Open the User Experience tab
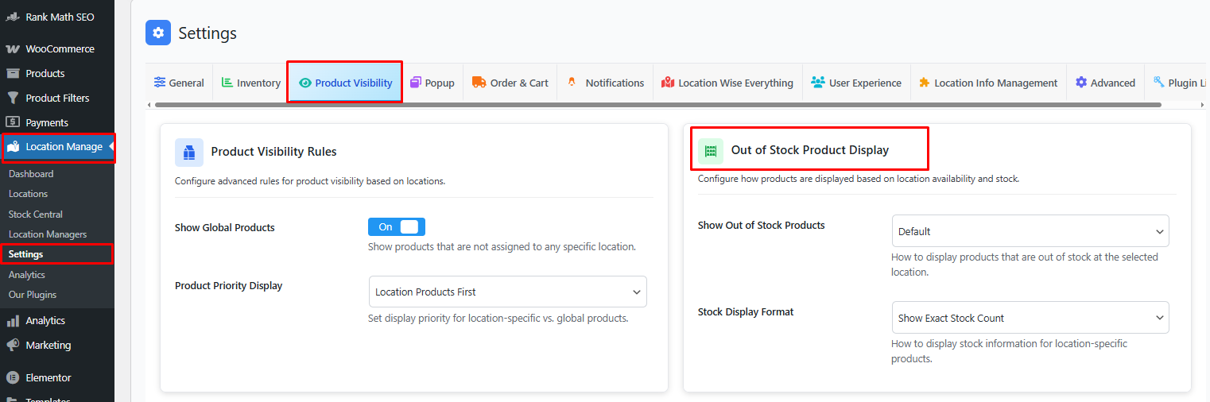 point(856,83)
